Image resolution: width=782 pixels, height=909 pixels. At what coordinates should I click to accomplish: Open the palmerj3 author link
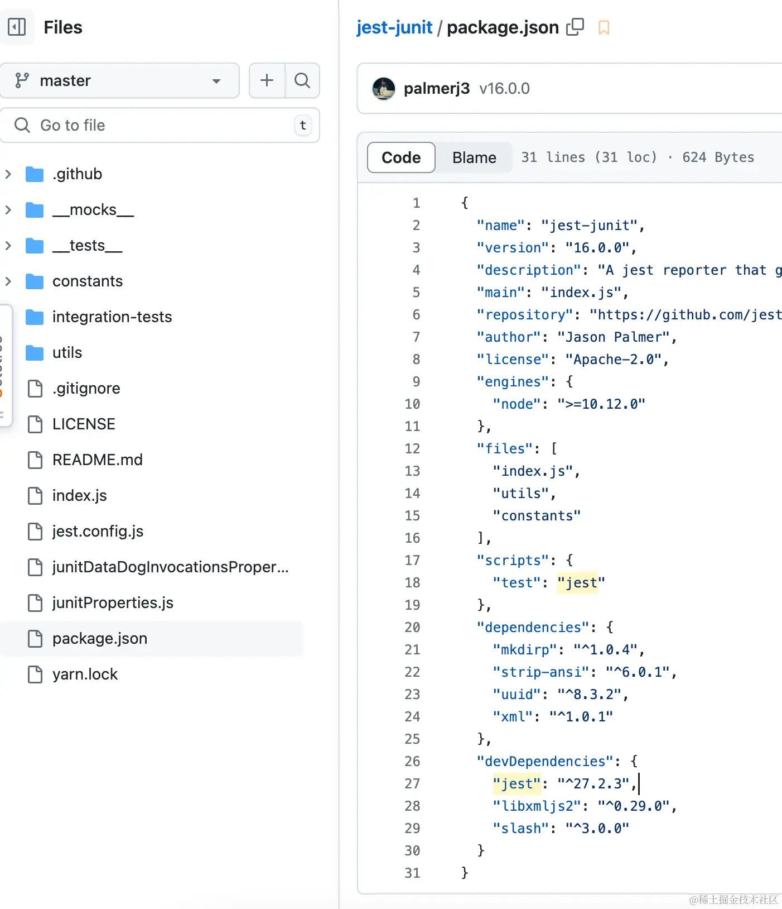click(x=436, y=88)
